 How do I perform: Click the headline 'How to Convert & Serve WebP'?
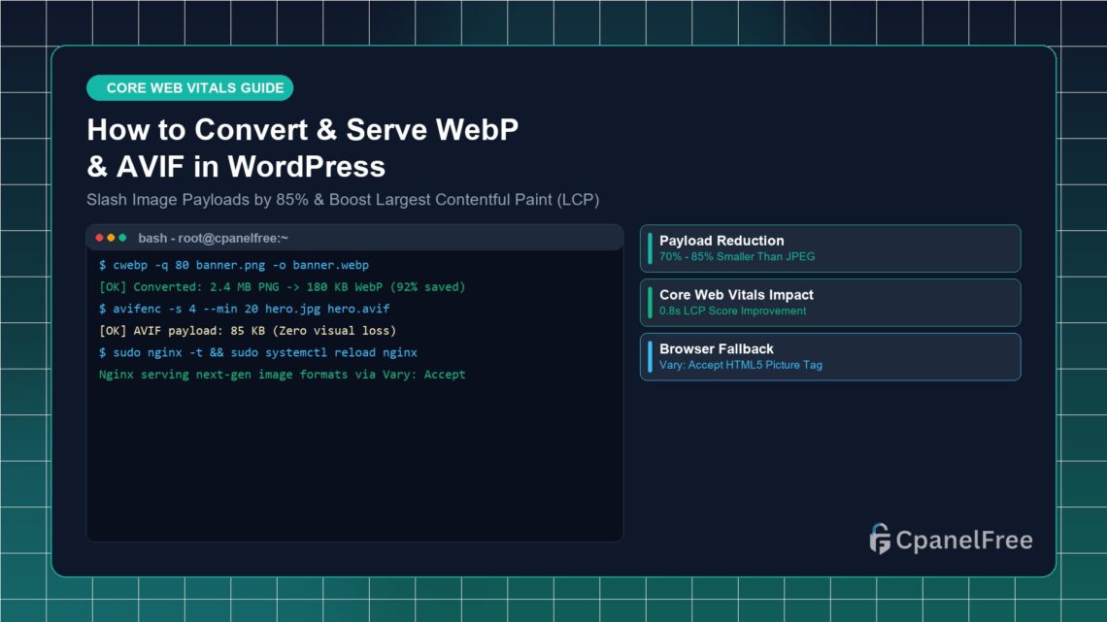[x=303, y=130]
